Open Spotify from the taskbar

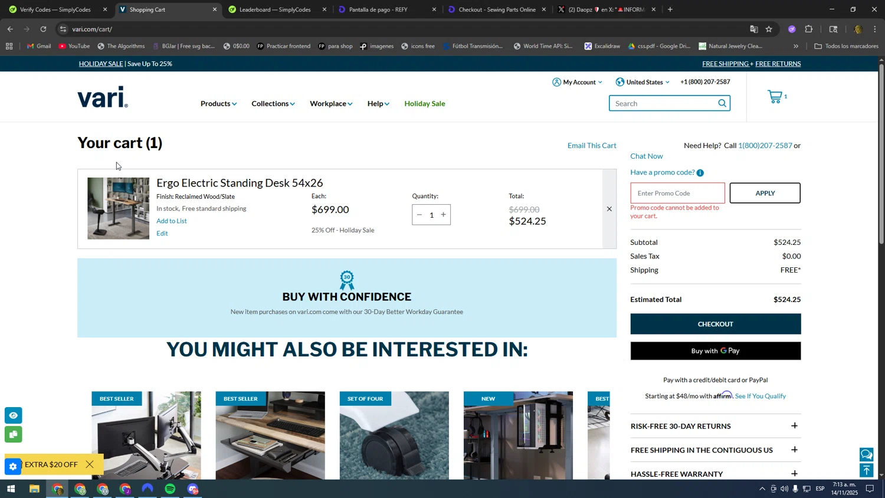coord(170,489)
